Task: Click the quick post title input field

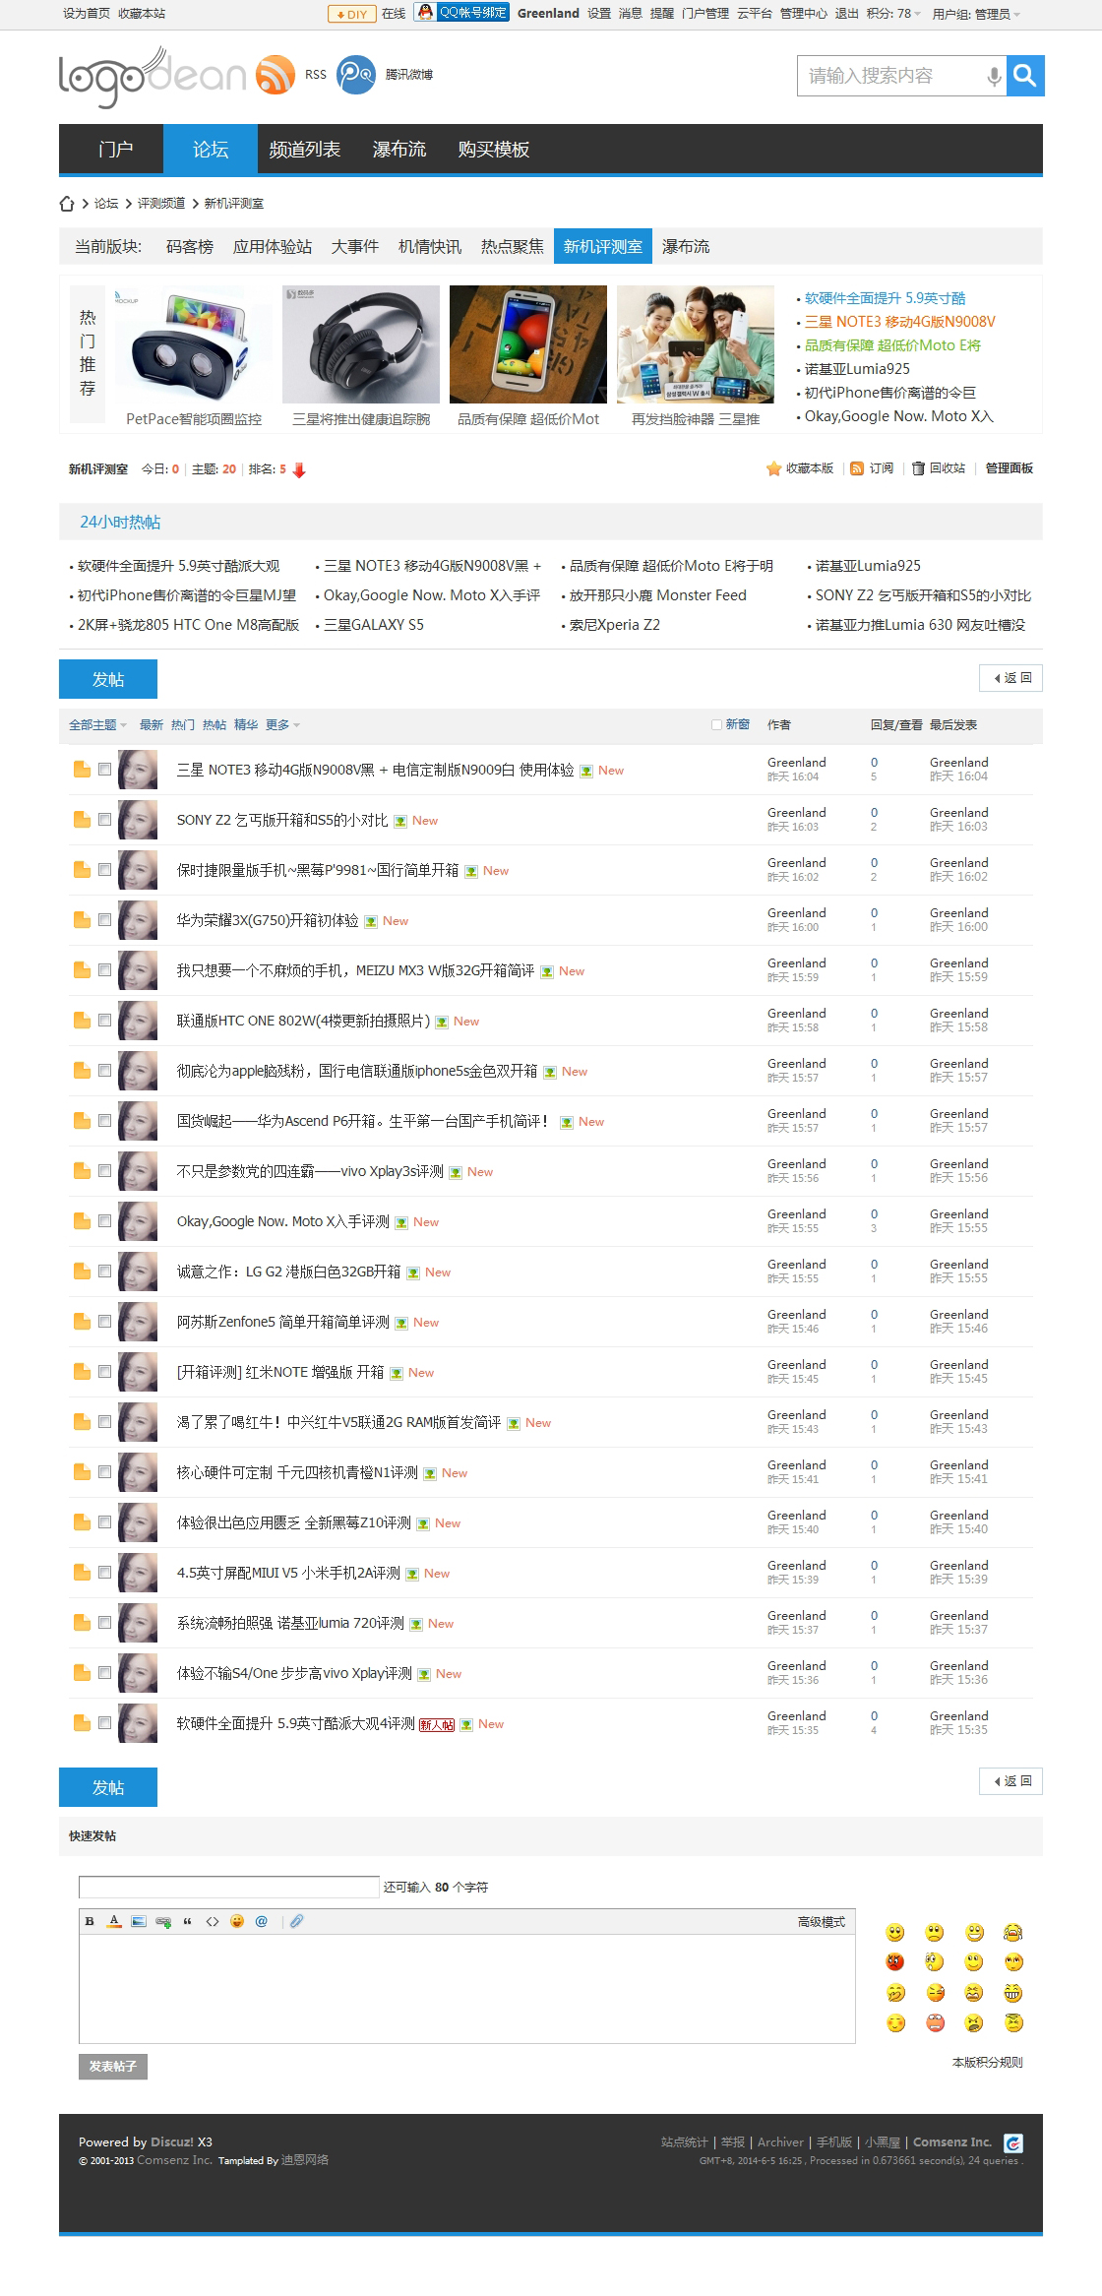Action: pos(229,1887)
